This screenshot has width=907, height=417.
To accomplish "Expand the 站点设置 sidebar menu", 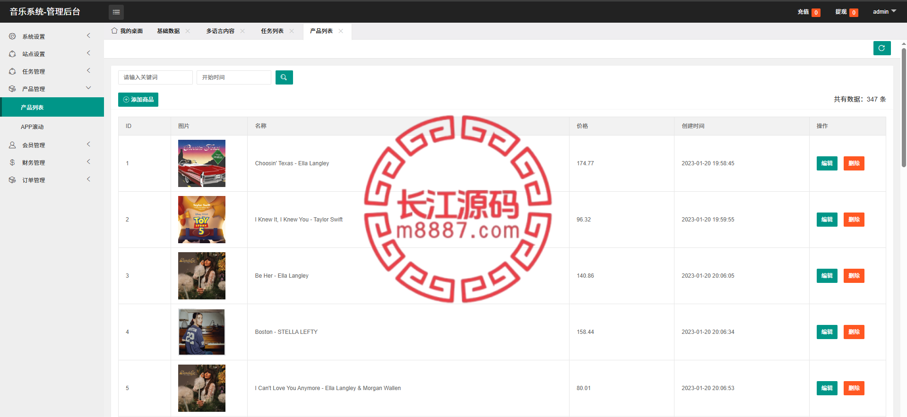I will [88, 53].
